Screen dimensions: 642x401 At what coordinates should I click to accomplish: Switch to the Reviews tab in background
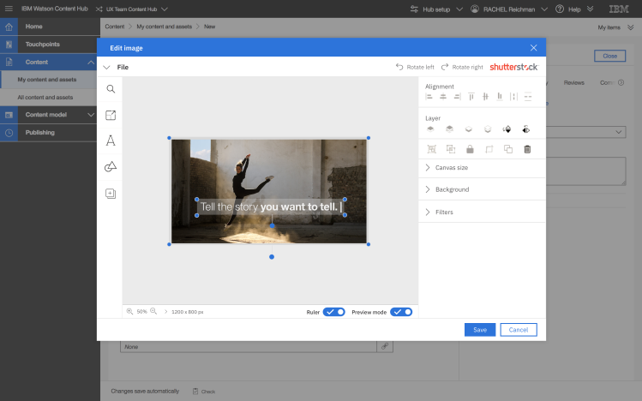(x=573, y=82)
